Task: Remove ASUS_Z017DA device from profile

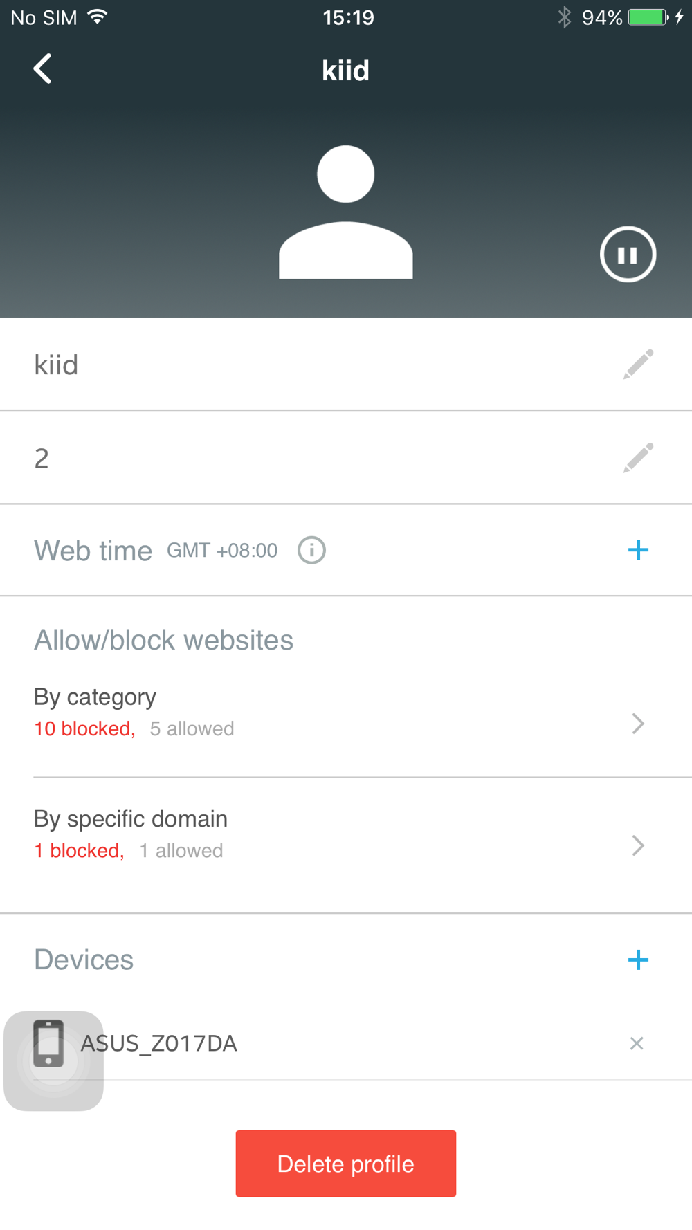Action: [636, 1043]
